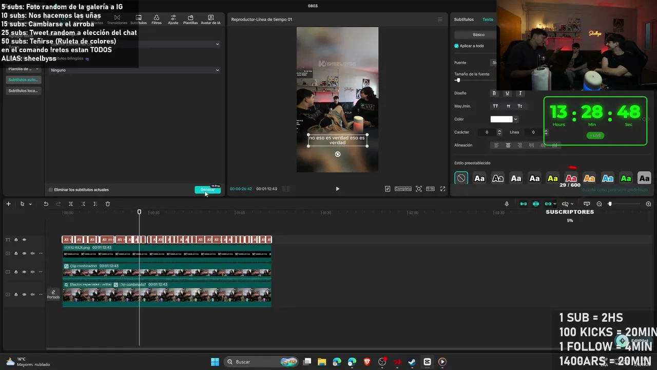Image resolution: width=657 pixels, height=370 pixels.
Task: Click the Windows Start button
Action: click(x=215, y=362)
